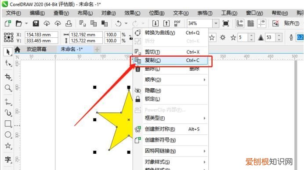
Task: Click the toolbar Copy icon
Action: pyautogui.click(x=94, y=23)
